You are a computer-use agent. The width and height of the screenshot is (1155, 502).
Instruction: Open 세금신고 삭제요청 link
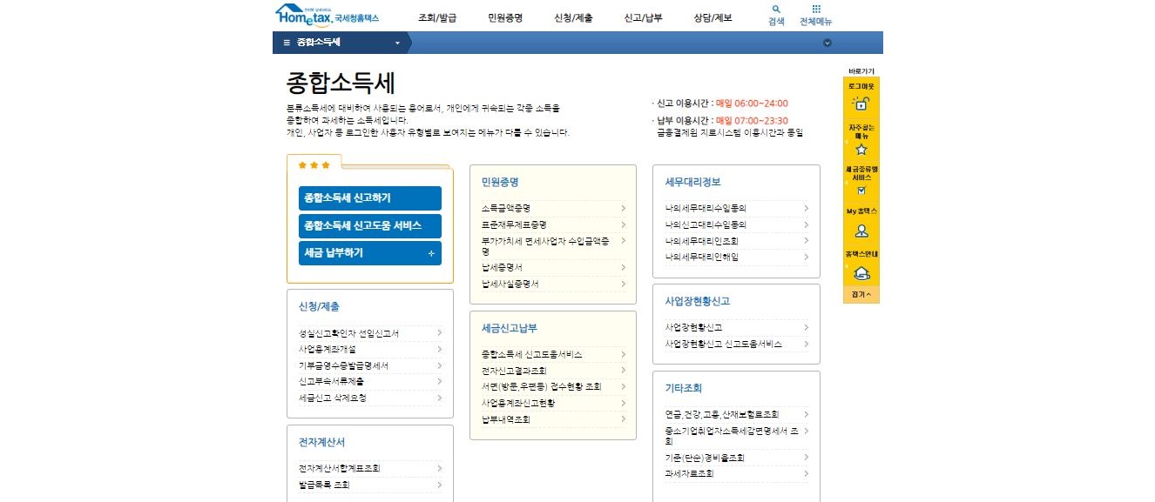333,398
